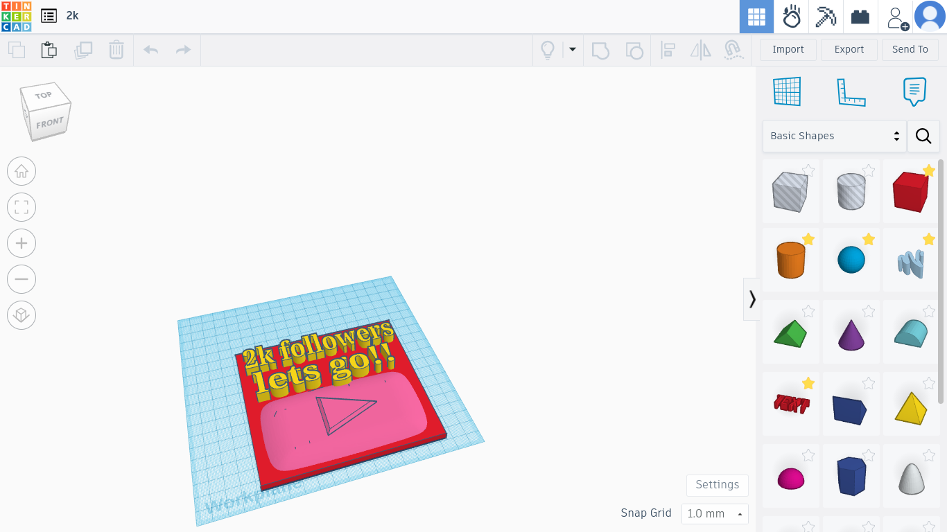
Task: Switch to 3D design grid view
Action: coord(756,17)
